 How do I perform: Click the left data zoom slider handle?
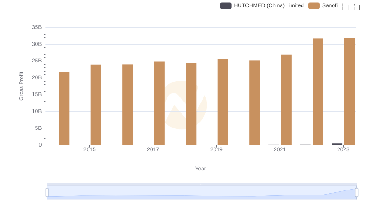(x=47, y=193)
